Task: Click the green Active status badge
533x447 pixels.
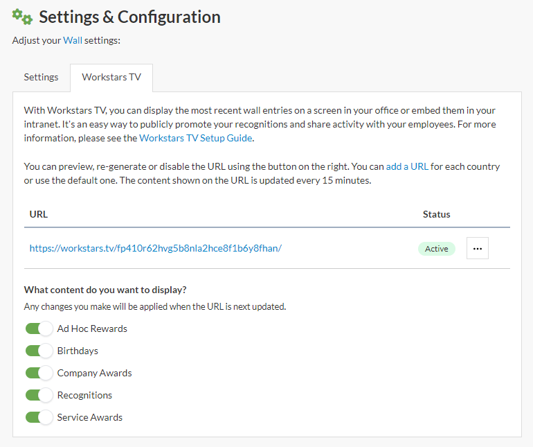Action: tap(436, 249)
